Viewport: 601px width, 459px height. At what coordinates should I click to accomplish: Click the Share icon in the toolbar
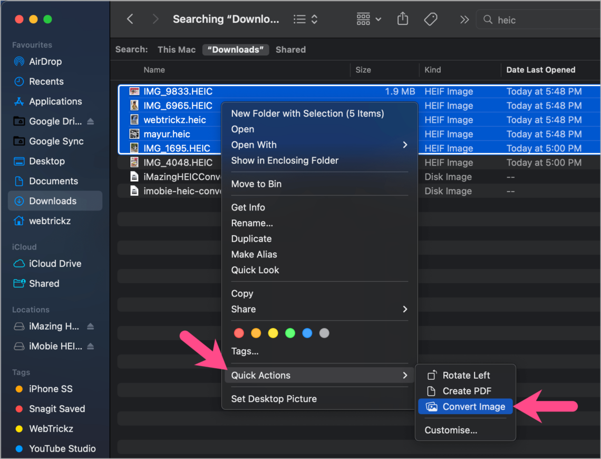(402, 19)
